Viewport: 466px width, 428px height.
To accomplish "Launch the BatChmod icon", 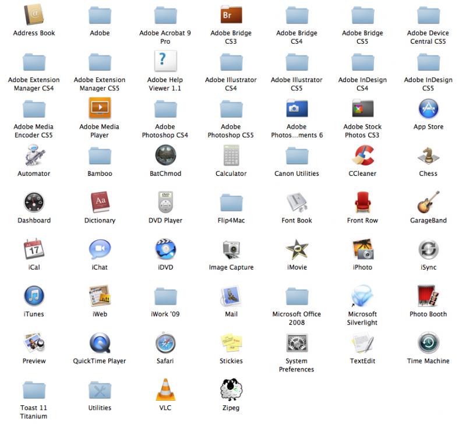I will tap(165, 155).
